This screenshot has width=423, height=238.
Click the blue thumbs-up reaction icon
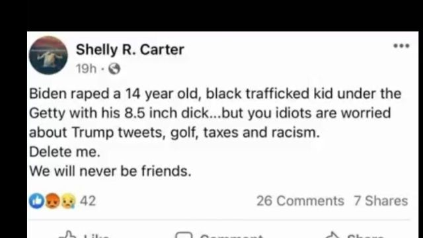pos(37,201)
